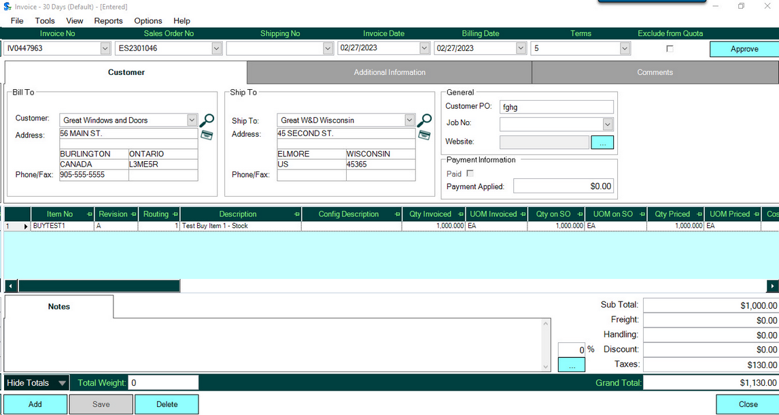
Task: Expand the Job No dropdown
Action: [x=608, y=124]
